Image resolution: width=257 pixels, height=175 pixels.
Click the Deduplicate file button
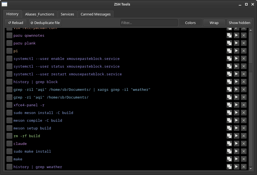[45, 23]
